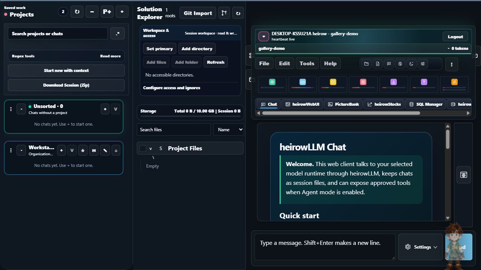
Task: Click the P+ new project button
Action: pos(107,12)
